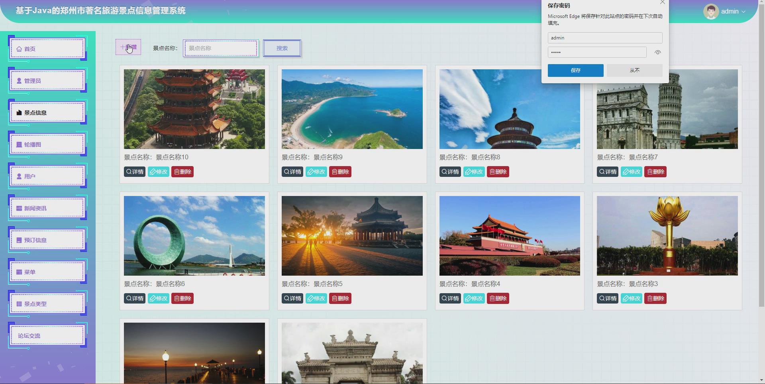This screenshot has width=765, height=384.
Task: Click the trash 删除 icon on 景点名称8
Action: (x=492, y=172)
